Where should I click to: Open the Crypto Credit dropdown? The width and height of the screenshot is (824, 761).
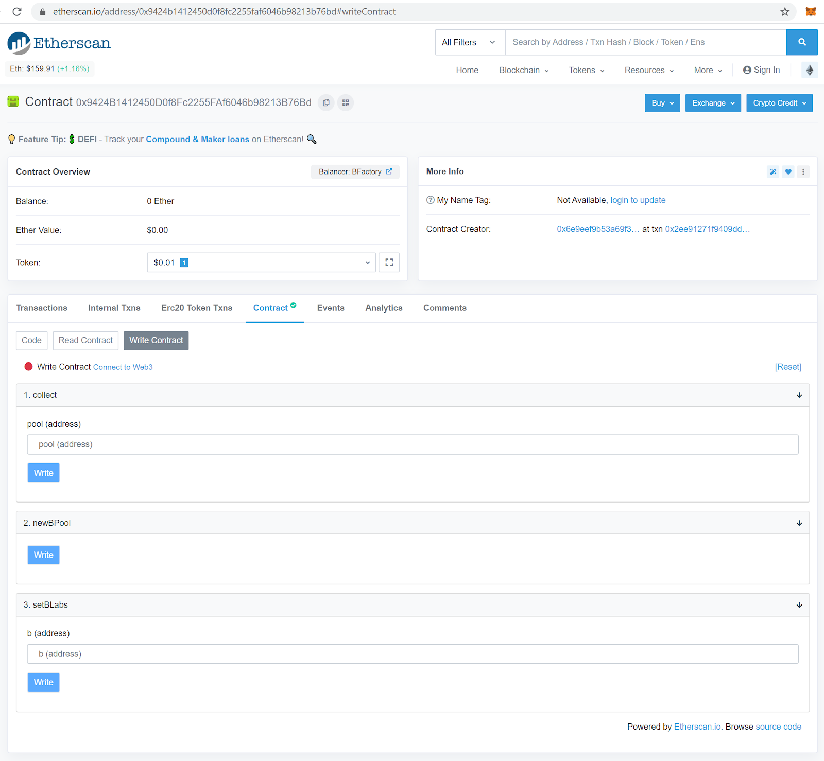point(779,103)
